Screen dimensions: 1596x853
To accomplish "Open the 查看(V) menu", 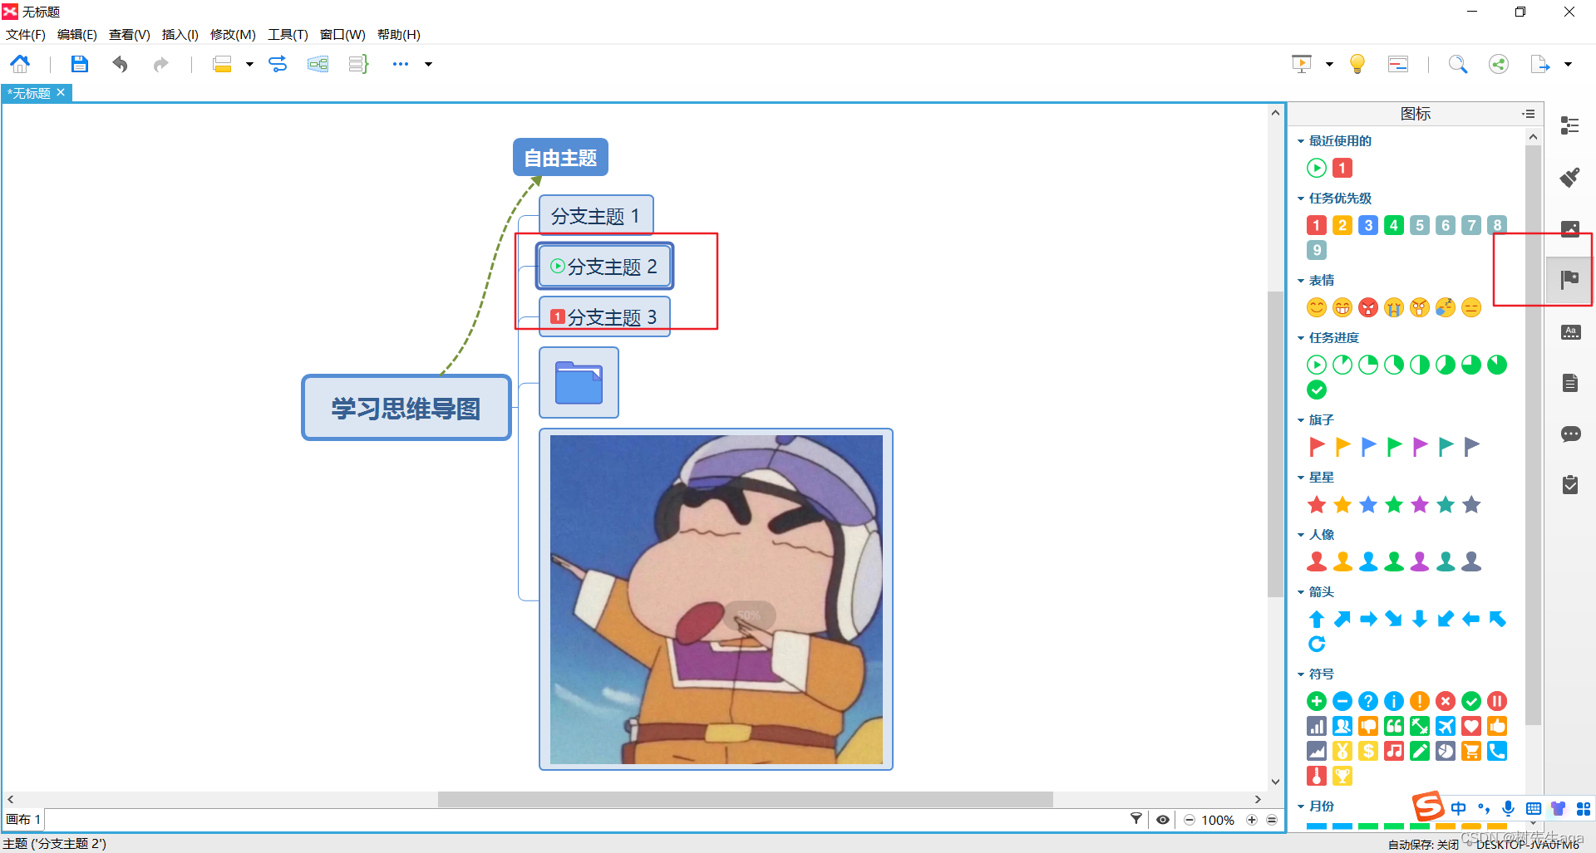I will click(130, 34).
